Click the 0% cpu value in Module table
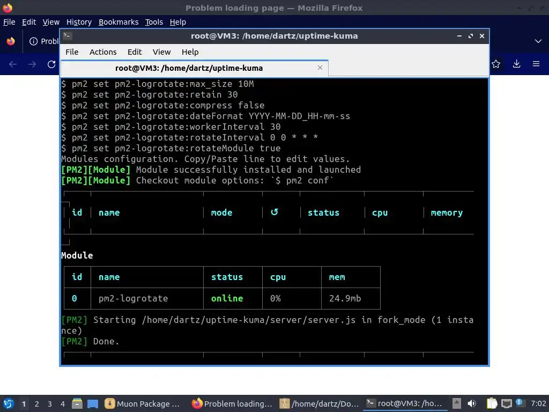The image size is (549, 412). click(275, 298)
